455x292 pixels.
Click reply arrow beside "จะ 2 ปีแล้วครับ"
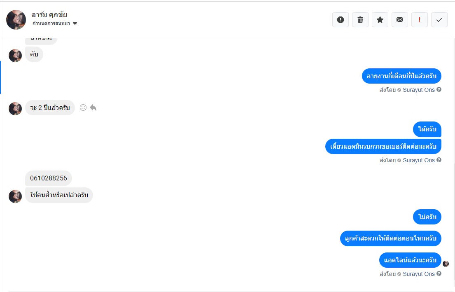pyautogui.click(x=93, y=107)
